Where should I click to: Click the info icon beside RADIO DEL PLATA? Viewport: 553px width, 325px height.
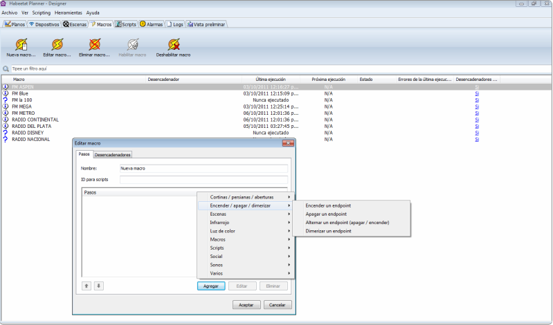(6, 126)
